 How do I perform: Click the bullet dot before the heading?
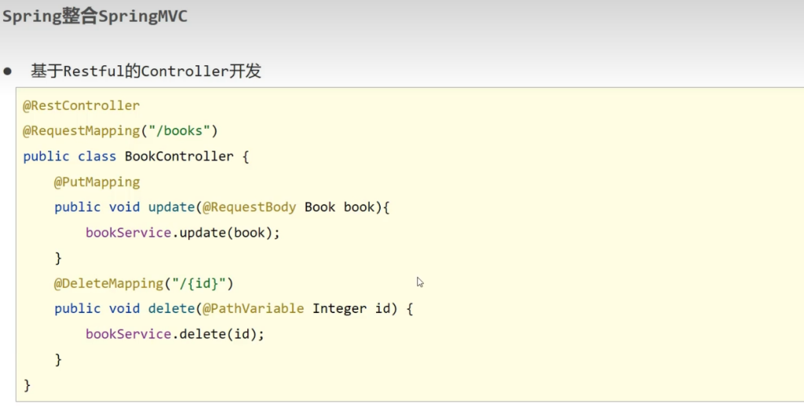pos(8,71)
